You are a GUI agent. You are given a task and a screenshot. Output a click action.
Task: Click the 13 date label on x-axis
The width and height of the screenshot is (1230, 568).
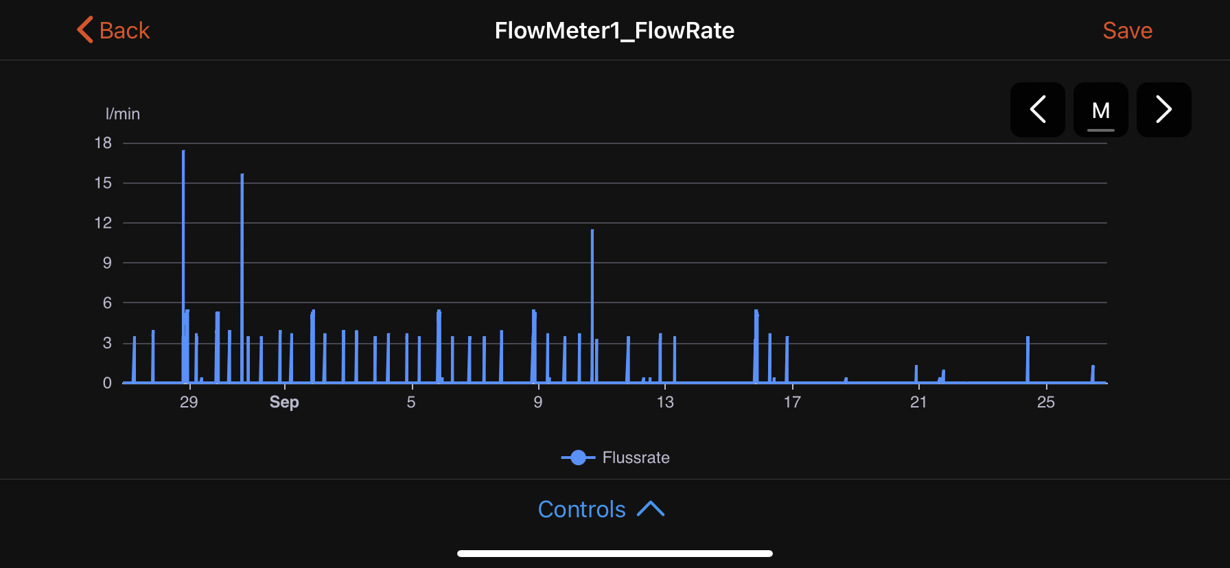[664, 402]
